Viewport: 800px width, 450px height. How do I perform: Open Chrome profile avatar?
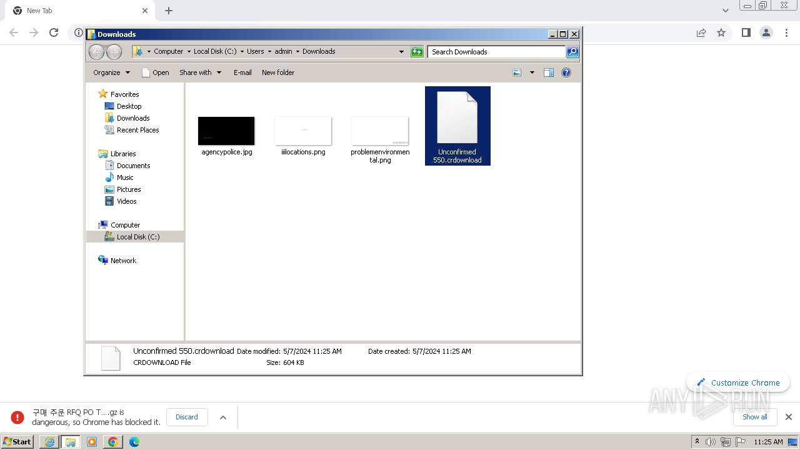(766, 32)
